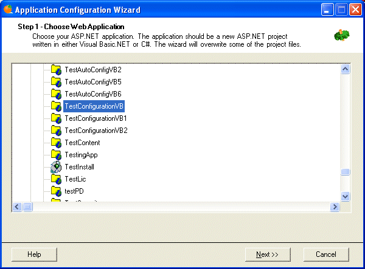The image size is (365, 269).
Task: Select TestAutoConfigVB2 in the tree
Action: click(93, 70)
